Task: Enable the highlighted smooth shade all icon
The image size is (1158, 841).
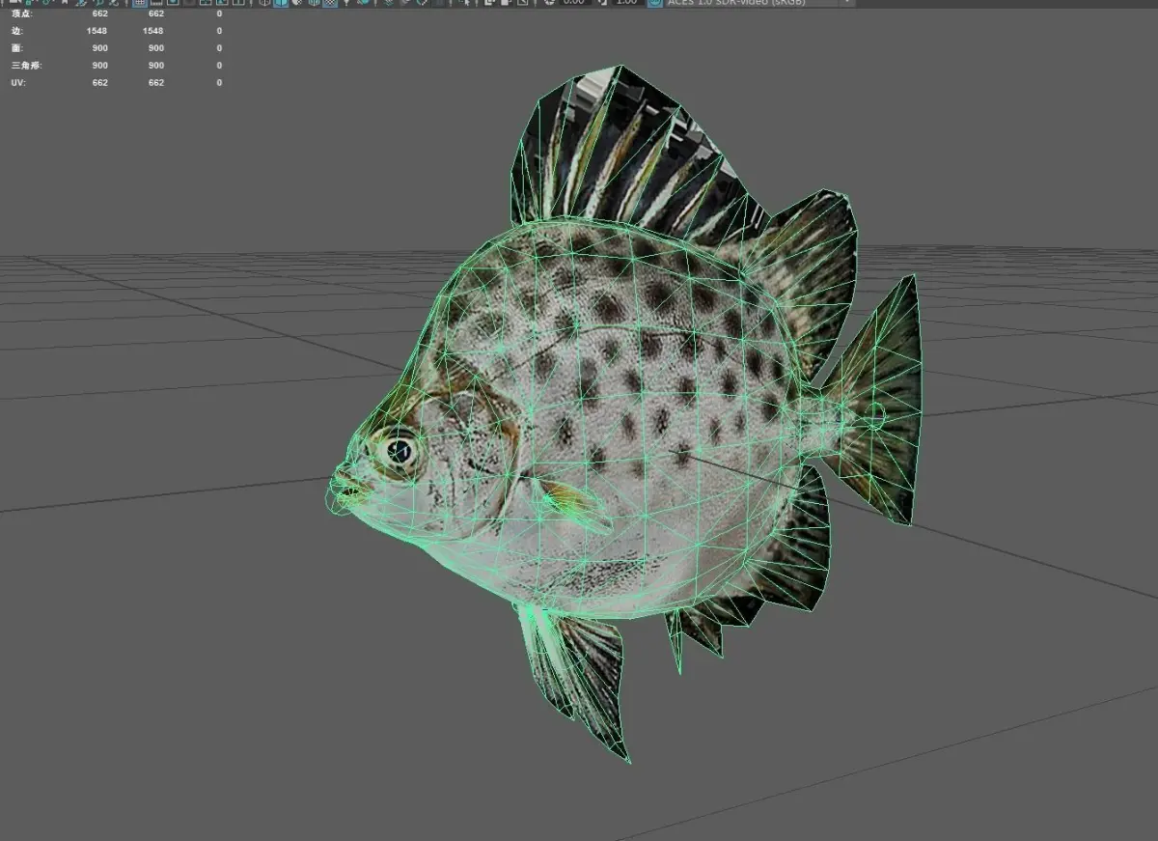Action: pyautogui.click(x=280, y=3)
